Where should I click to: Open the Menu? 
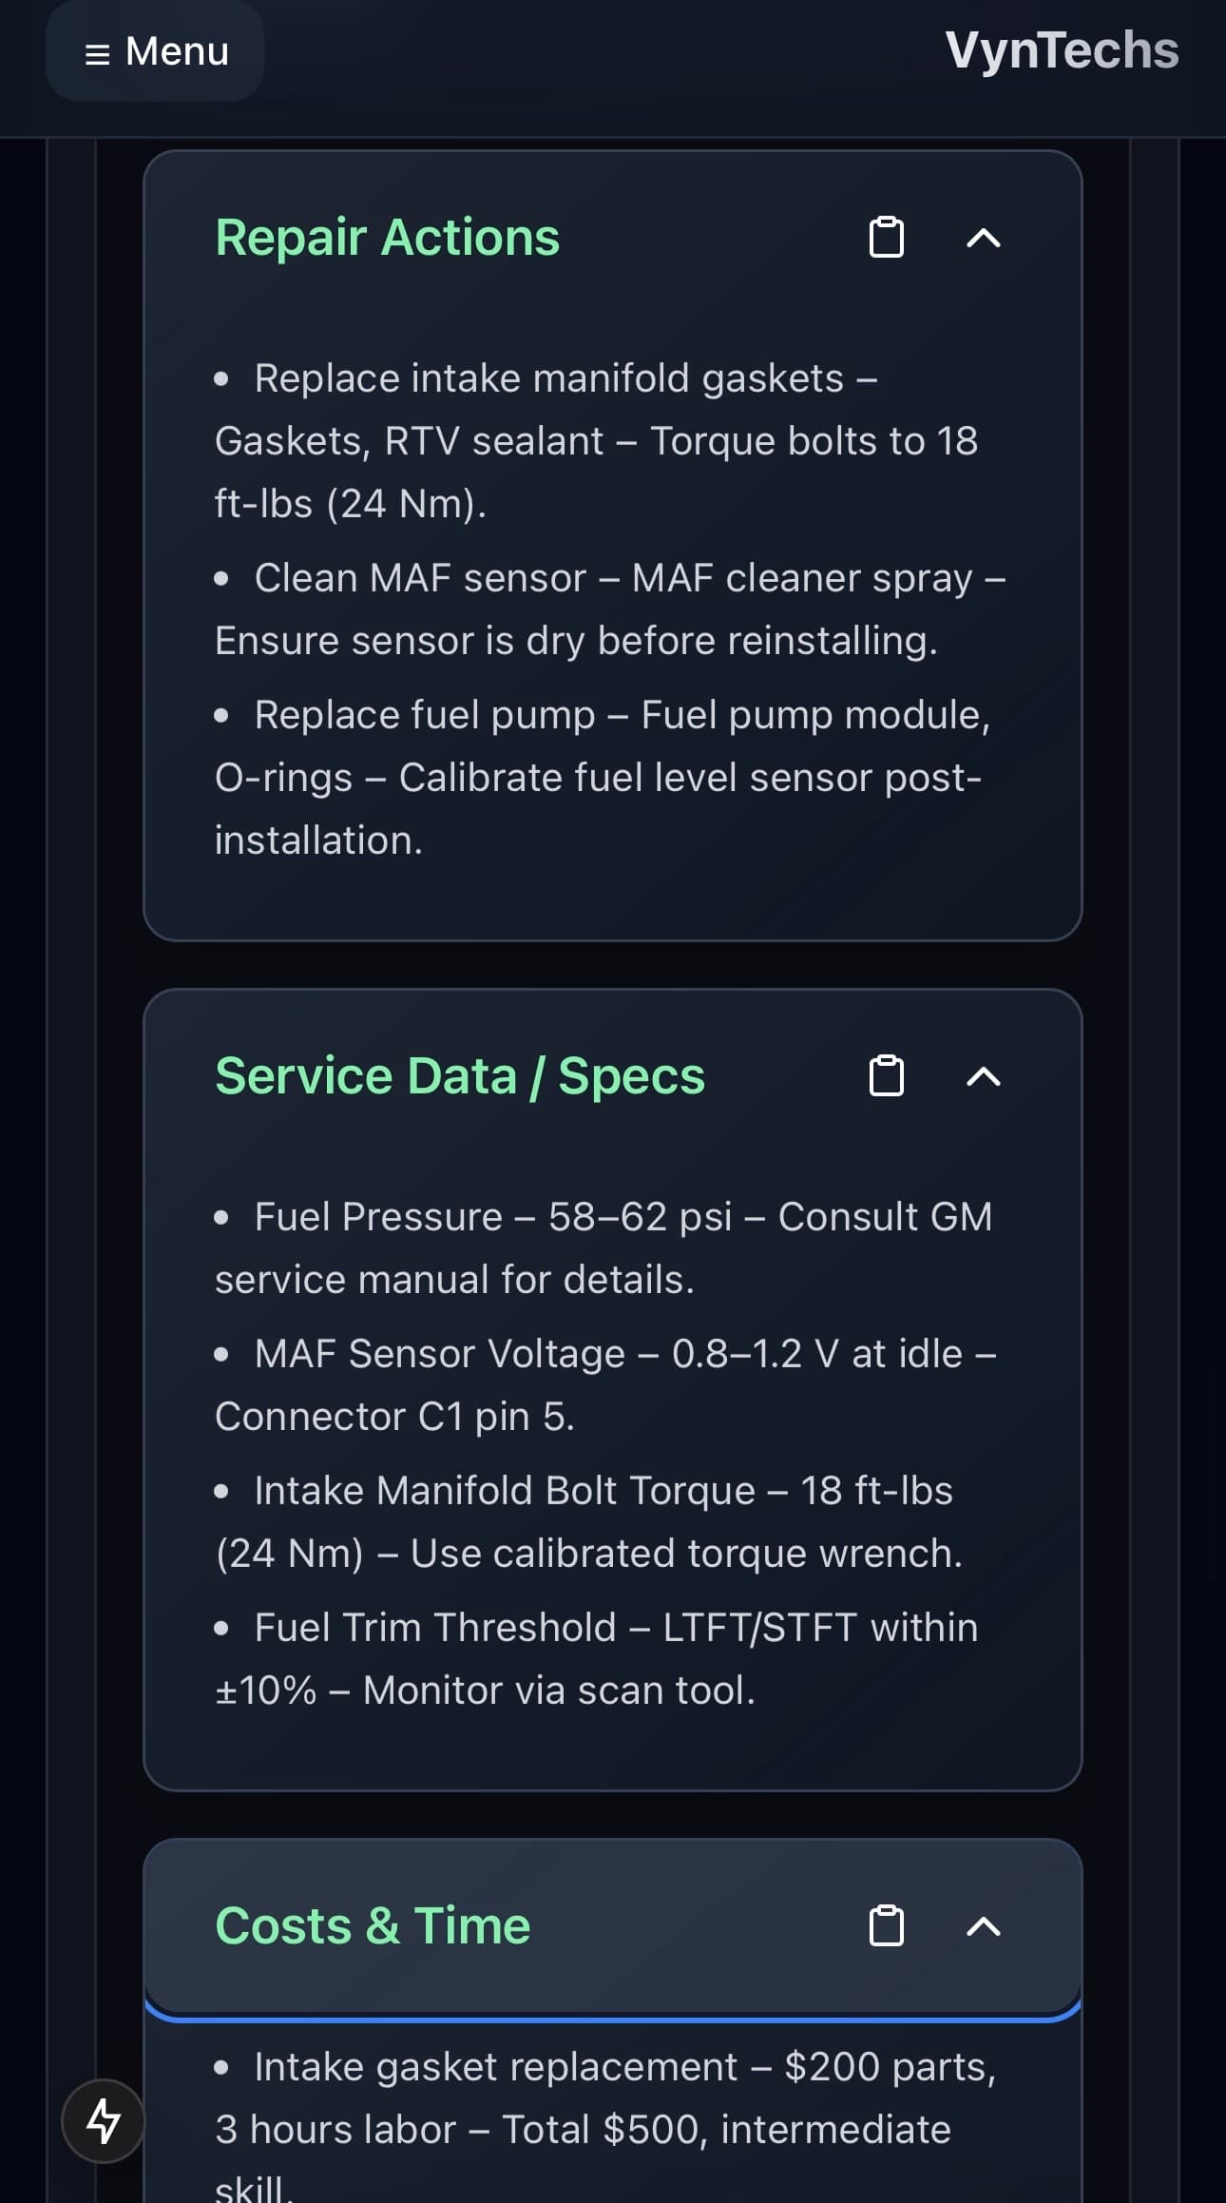pyautogui.click(x=154, y=52)
